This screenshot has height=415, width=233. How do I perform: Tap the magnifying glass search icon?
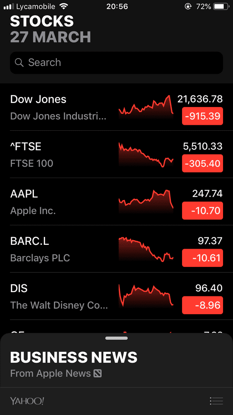point(19,63)
